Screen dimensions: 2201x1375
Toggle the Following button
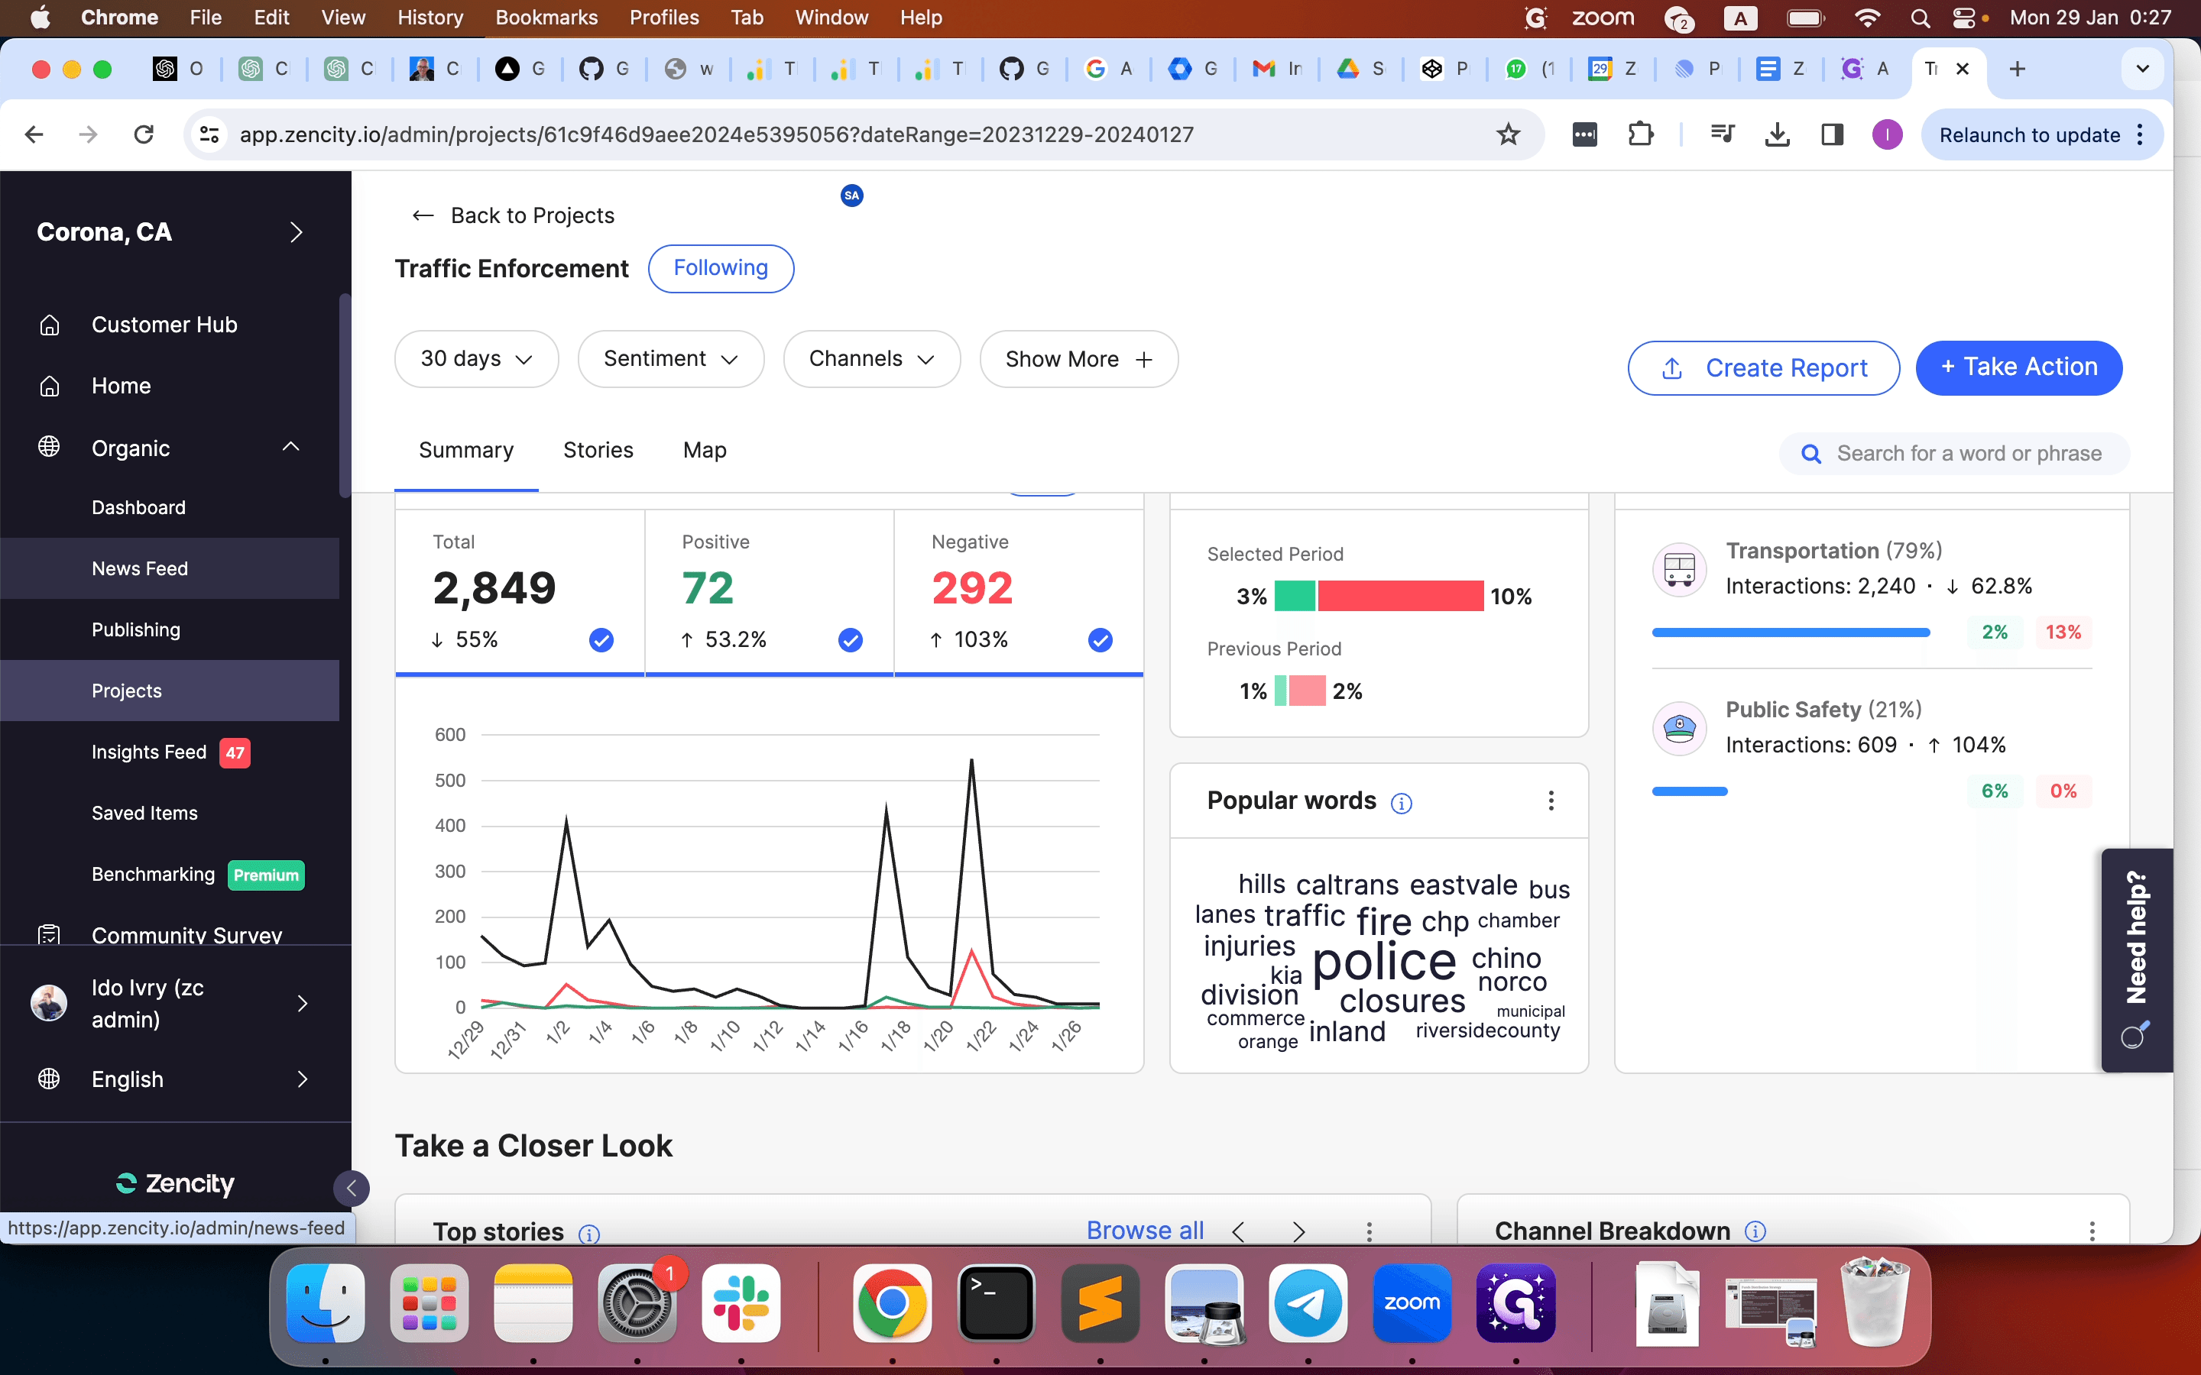[x=721, y=268]
